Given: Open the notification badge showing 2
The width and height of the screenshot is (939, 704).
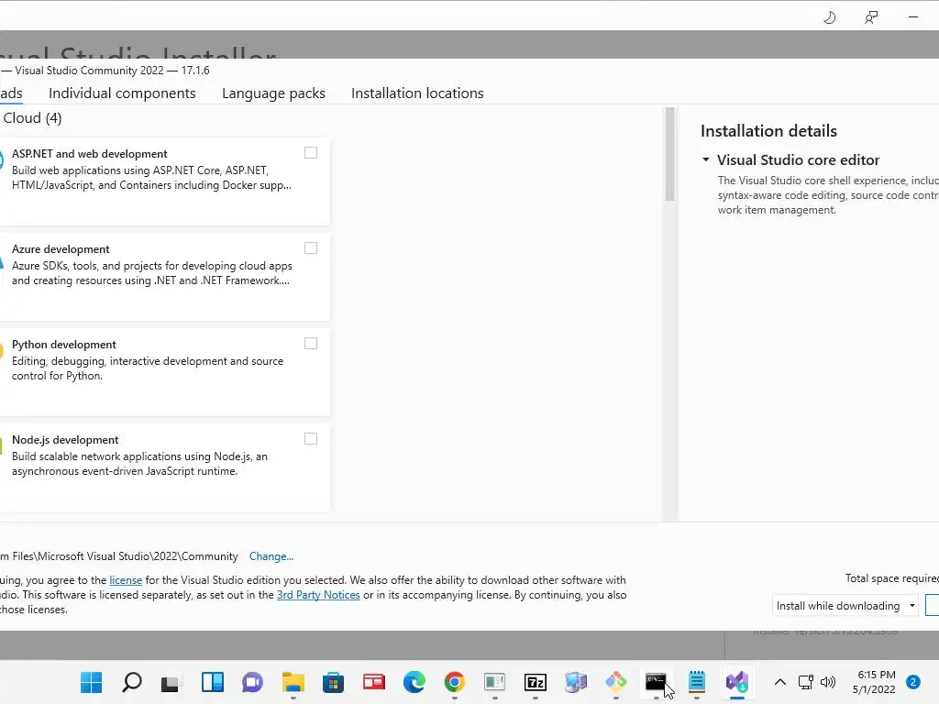Looking at the screenshot, I should click(x=913, y=682).
